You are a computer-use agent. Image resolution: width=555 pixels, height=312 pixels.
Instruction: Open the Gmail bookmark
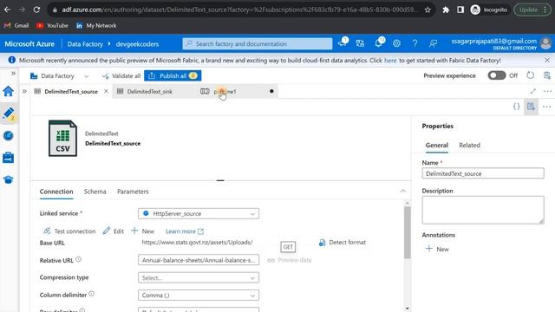pyautogui.click(x=16, y=25)
